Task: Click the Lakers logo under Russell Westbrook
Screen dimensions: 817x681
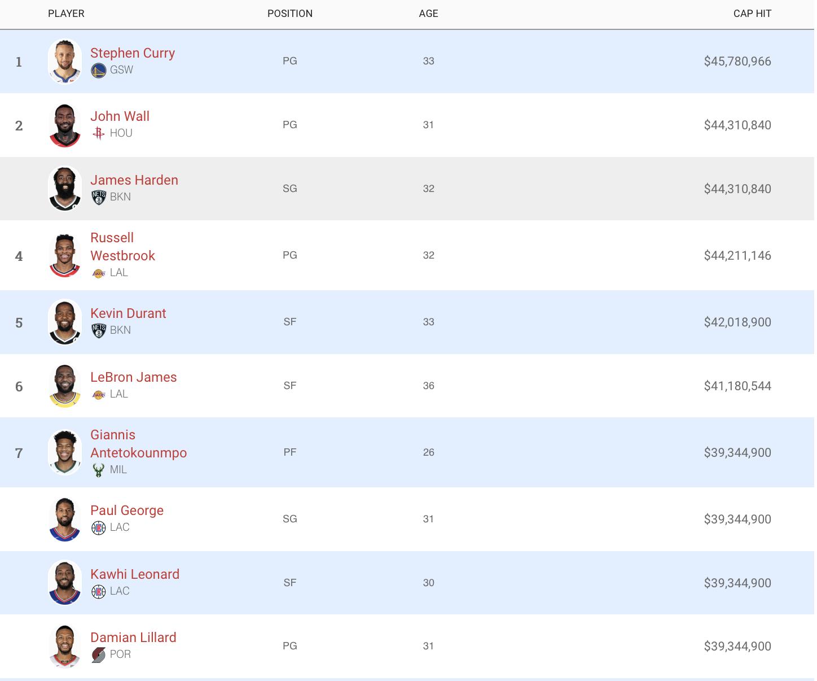Action: pyautogui.click(x=98, y=273)
